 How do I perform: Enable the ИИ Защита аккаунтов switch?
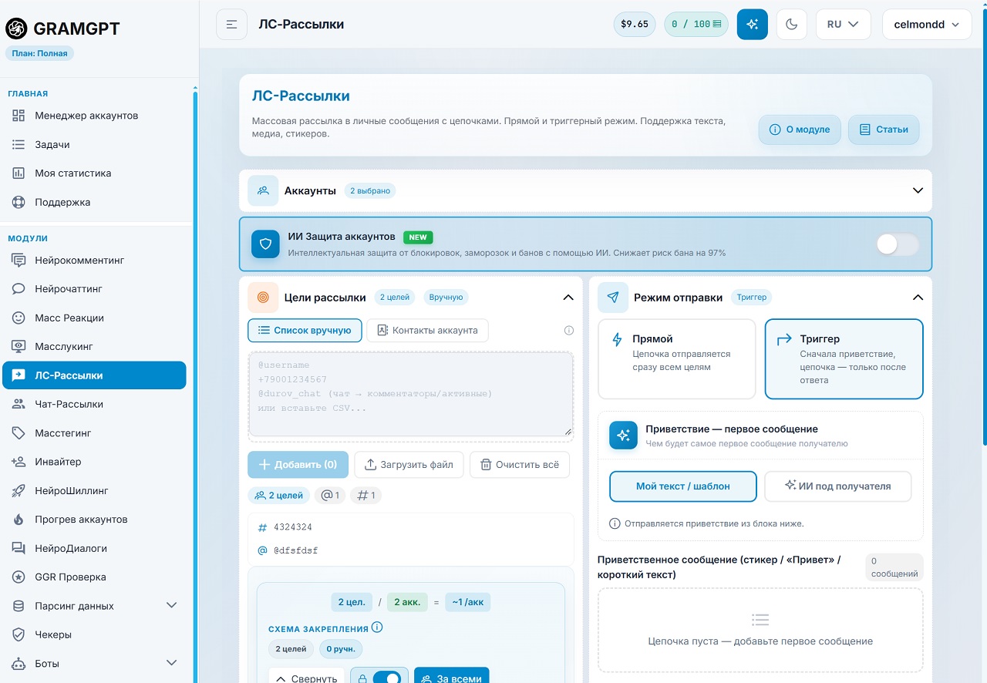[898, 244]
